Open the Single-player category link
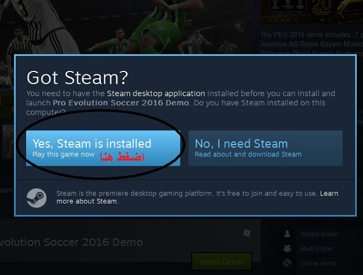 (x=319, y=234)
